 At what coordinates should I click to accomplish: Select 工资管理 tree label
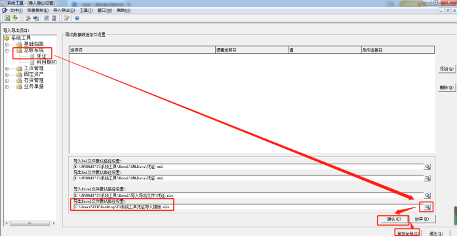pos(33,68)
